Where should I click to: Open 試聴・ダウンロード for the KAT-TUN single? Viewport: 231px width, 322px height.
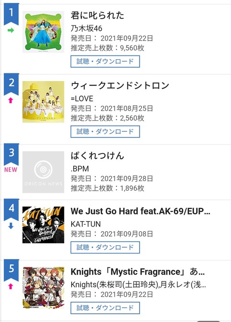click(x=105, y=248)
